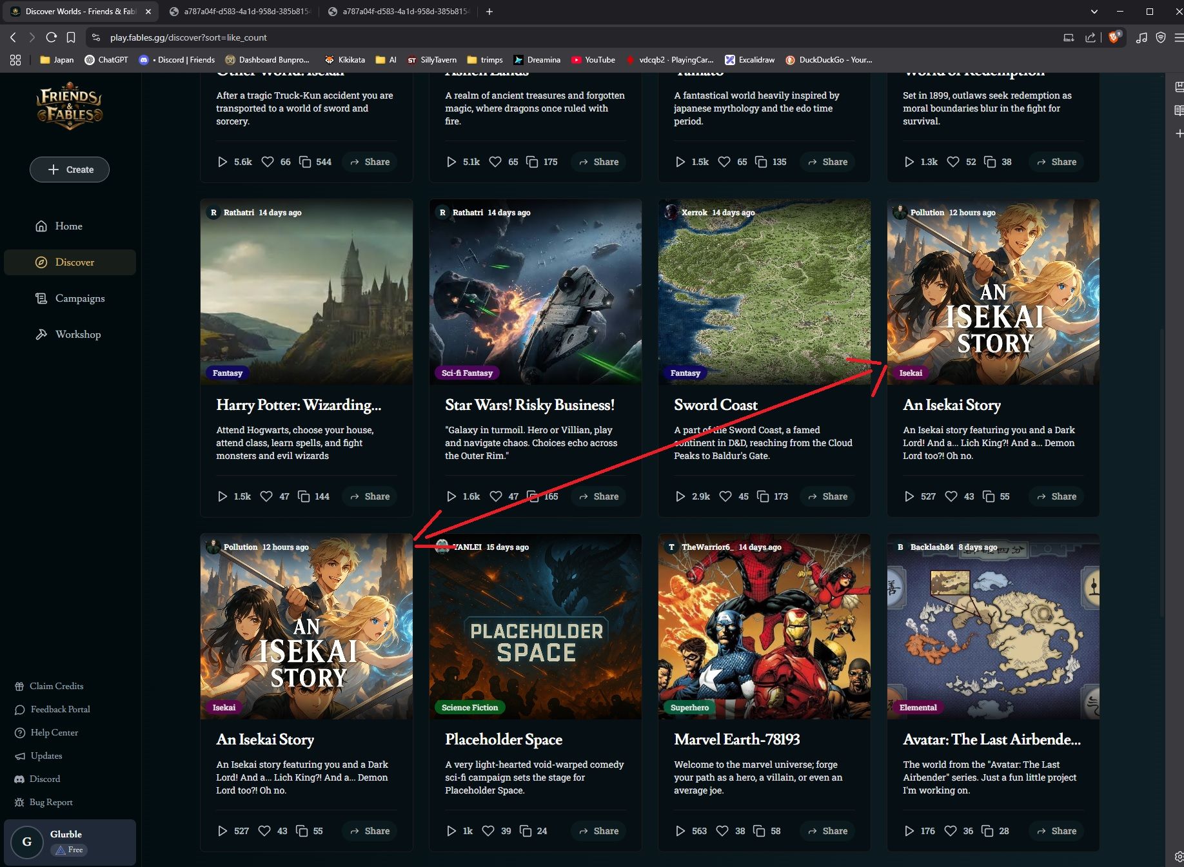Click the Sword Coast title
1184x867 pixels.
[x=716, y=405]
